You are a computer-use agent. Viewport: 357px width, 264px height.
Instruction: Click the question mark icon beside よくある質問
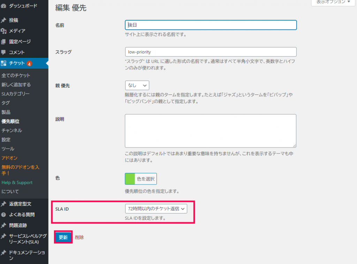click(3, 214)
